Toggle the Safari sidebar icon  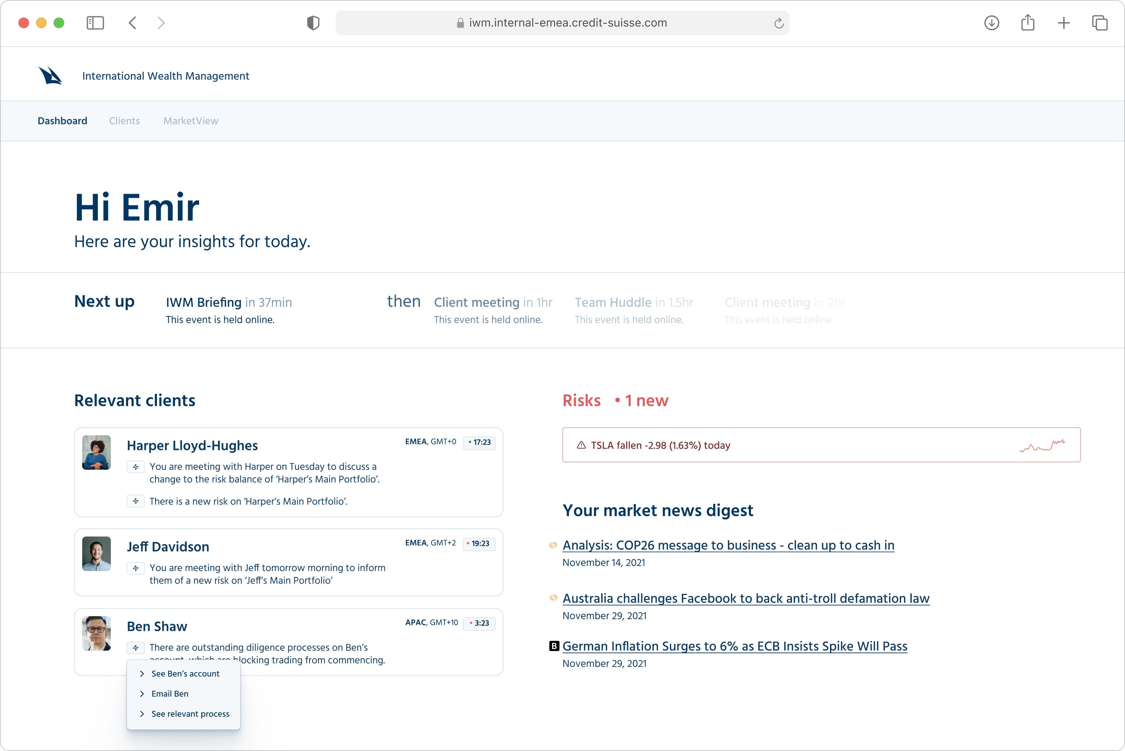95,23
